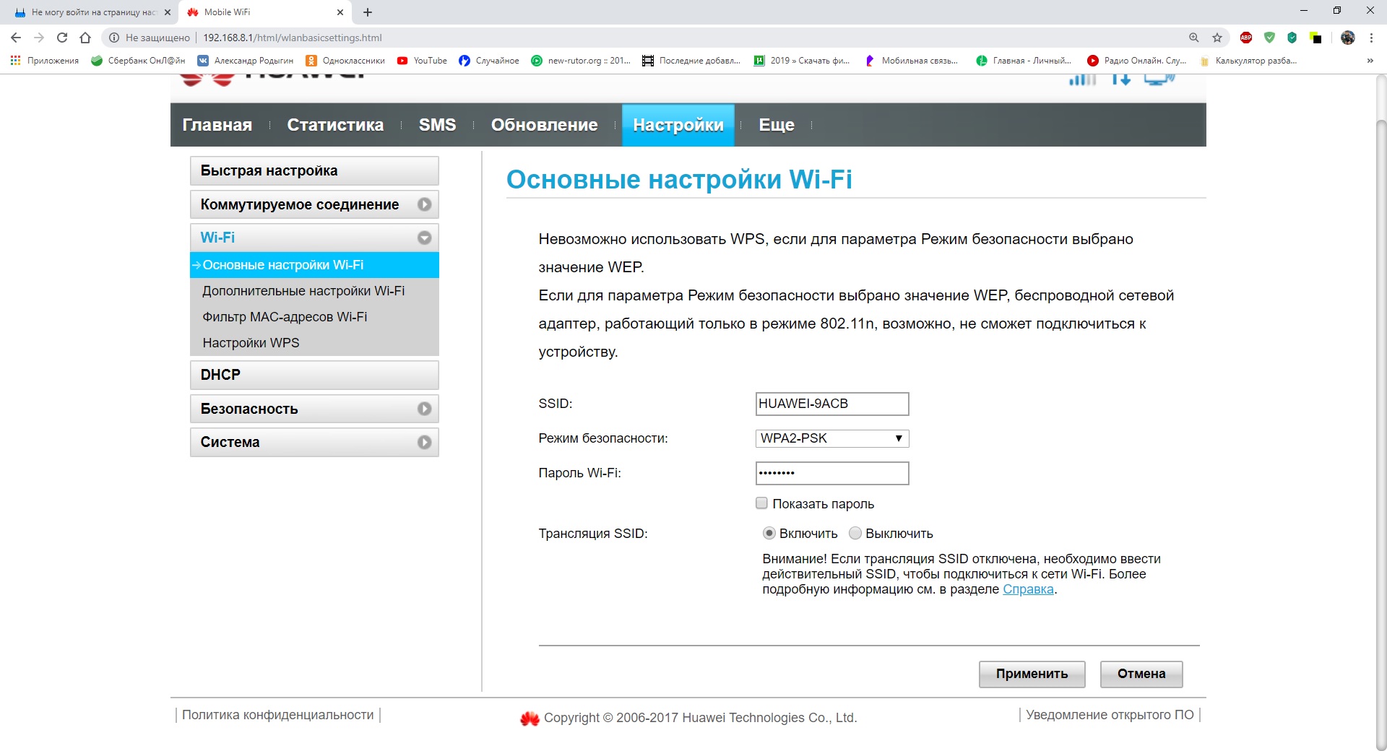This screenshot has height=751, width=1387.
Task: Open Александр Родыгин VK bookmark
Action: pos(246,61)
